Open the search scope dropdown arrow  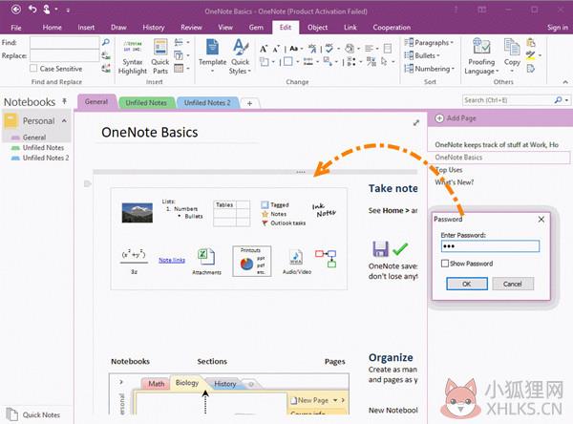(566, 100)
